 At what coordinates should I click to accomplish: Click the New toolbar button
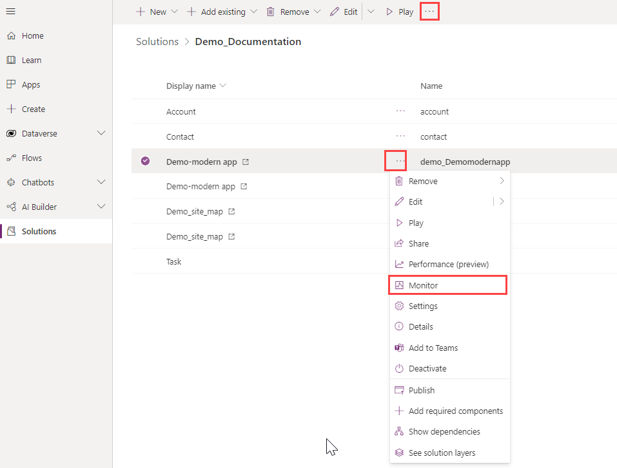(151, 12)
